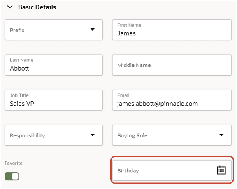Click the Birthday date input field
This screenshot has height=189, width=237.
pyautogui.click(x=172, y=170)
